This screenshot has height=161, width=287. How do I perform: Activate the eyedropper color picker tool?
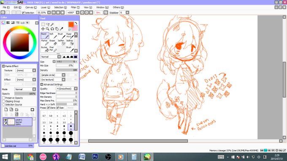(61, 29)
